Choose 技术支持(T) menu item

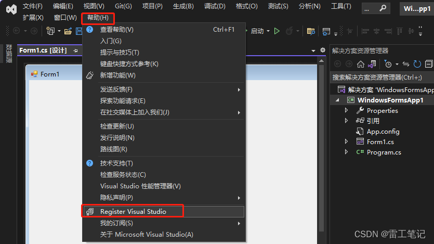(x=164, y=163)
